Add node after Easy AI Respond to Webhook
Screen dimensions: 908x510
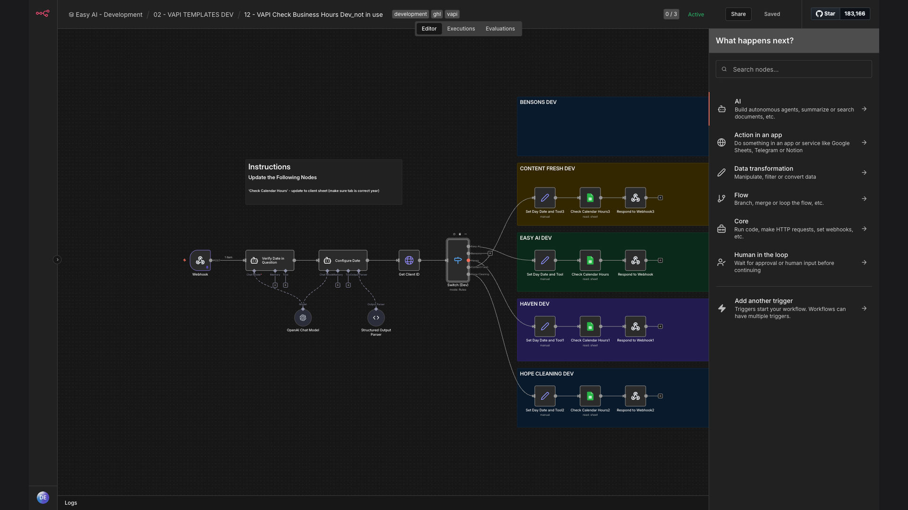(661, 260)
